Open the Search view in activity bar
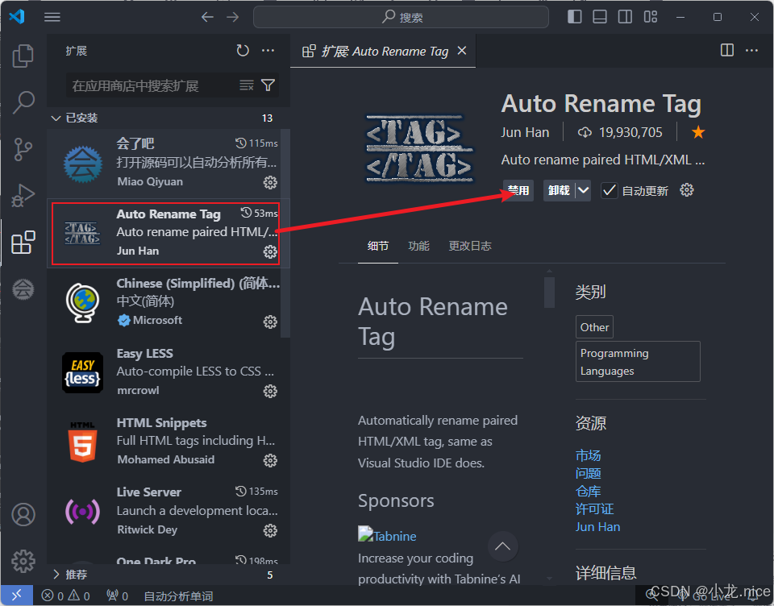774x606 pixels. click(23, 102)
